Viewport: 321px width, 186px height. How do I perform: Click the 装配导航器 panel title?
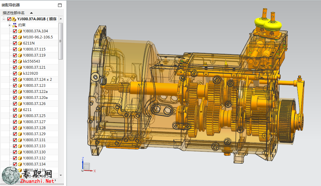click(11, 5)
